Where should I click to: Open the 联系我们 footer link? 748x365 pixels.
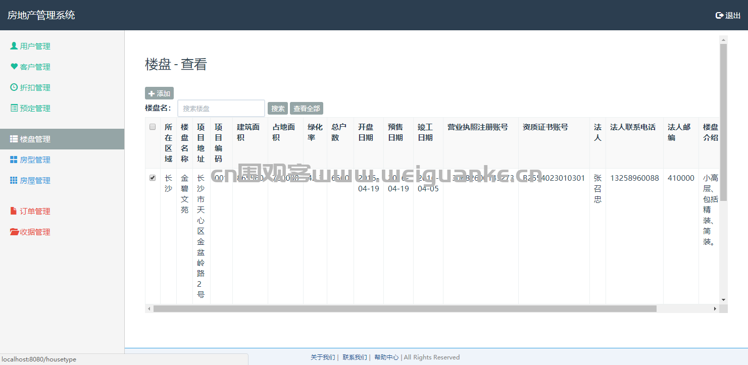coord(355,357)
